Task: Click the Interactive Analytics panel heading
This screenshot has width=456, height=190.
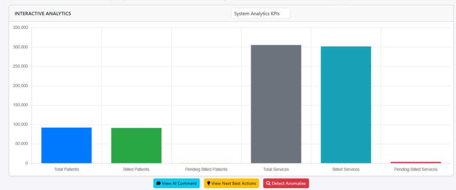Action: [x=43, y=14]
